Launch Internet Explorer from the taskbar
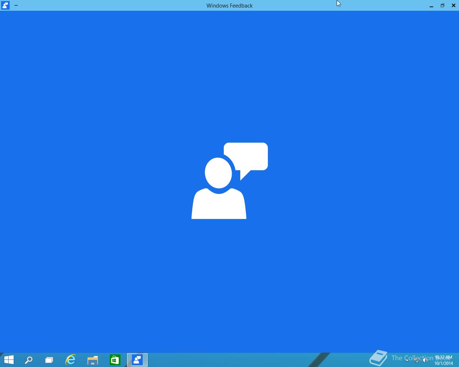459x367 pixels. (x=71, y=360)
